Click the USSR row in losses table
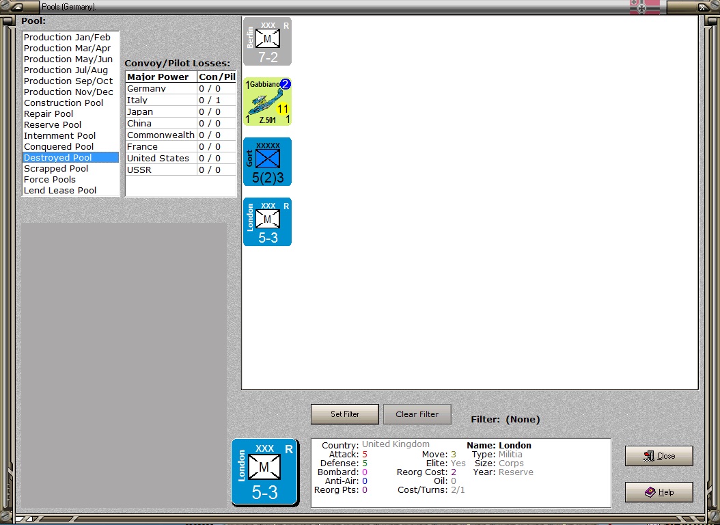720x525 pixels. coord(181,170)
